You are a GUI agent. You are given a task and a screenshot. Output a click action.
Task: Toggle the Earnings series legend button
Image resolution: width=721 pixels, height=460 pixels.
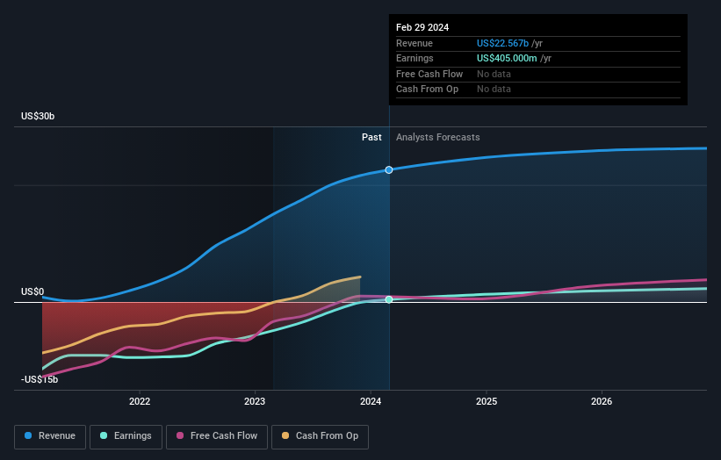[126, 436]
